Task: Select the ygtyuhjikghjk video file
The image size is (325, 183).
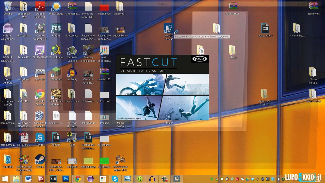Action: (x=120, y=30)
